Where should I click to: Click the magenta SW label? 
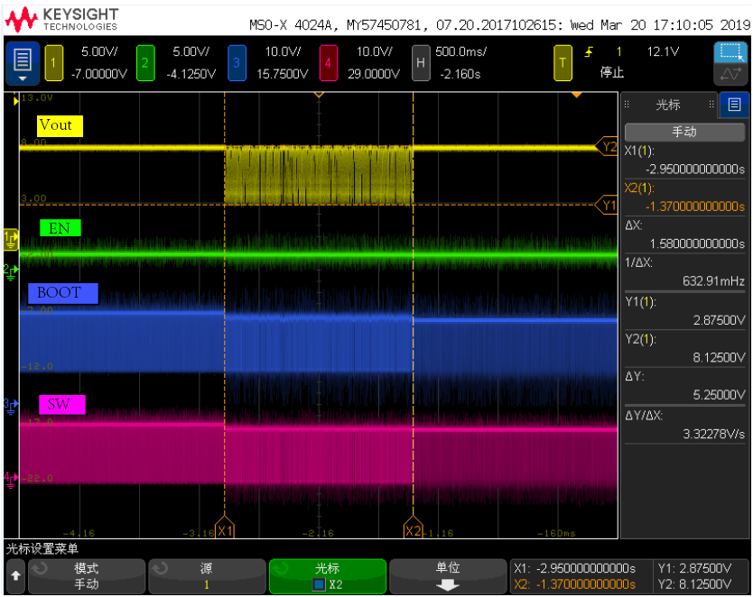click(x=62, y=404)
